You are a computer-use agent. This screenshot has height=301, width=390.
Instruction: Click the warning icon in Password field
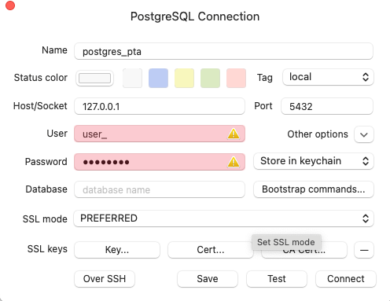[234, 162]
